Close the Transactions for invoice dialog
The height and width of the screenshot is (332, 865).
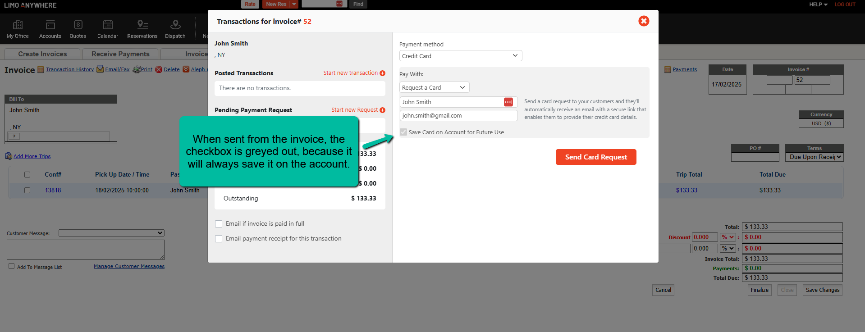tap(644, 21)
